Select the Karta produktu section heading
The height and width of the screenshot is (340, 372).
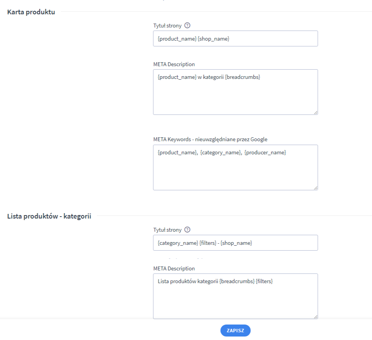click(x=31, y=12)
